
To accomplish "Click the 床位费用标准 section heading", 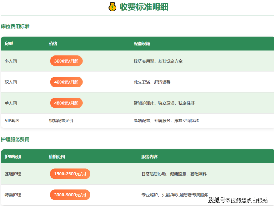I will (15, 27).
